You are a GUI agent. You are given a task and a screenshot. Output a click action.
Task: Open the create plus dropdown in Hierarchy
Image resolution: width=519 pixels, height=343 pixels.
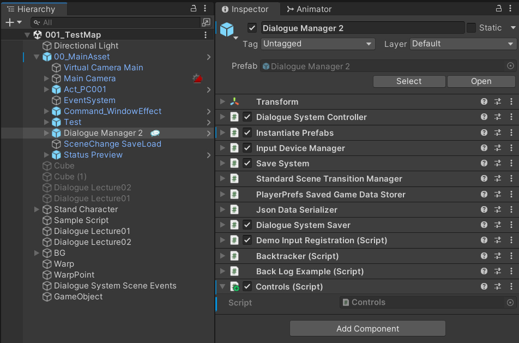click(x=14, y=22)
